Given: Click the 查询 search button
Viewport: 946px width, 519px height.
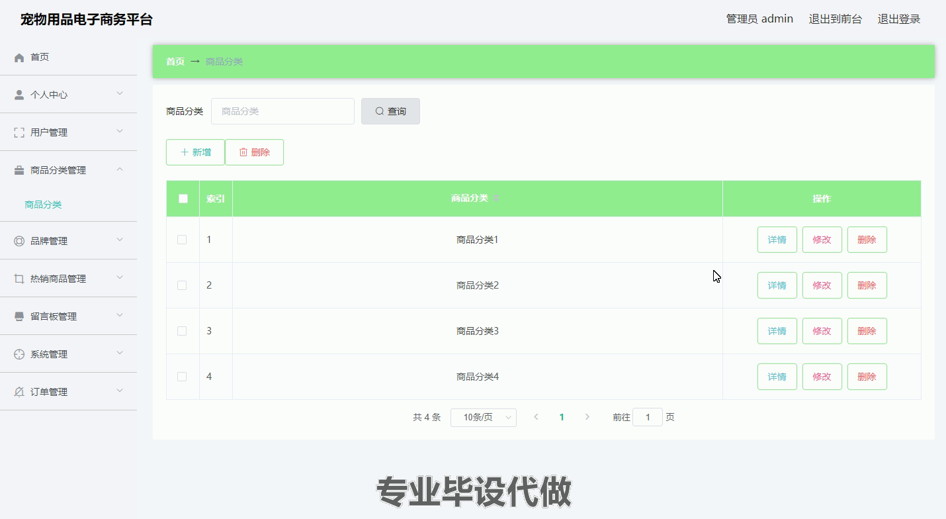Looking at the screenshot, I should pos(390,111).
